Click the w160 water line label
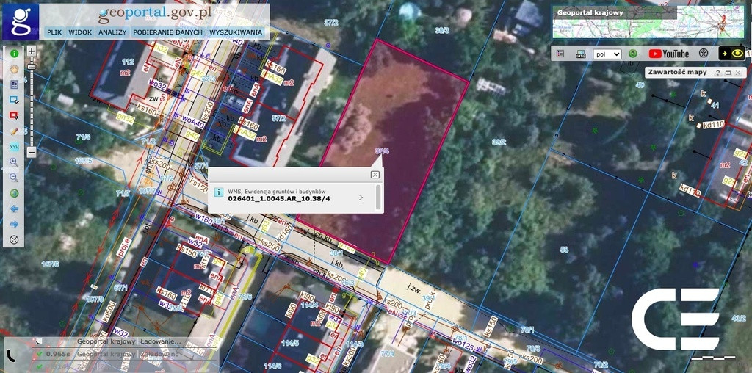The height and width of the screenshot is (373, 752). [203, 220]
